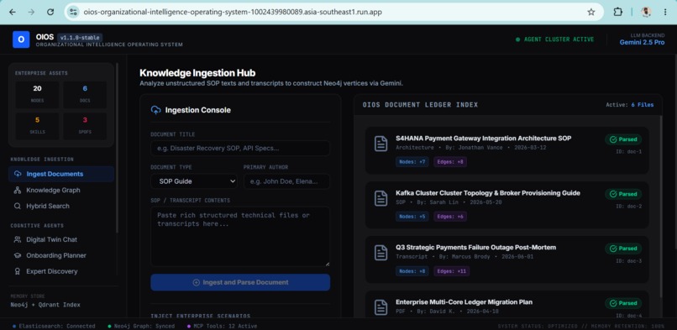The width and height of the screenshot is (677, 330).
Task: Click the S4HANA Payment Gateway Integration Architecture SOP title
Action: point(484,139)
